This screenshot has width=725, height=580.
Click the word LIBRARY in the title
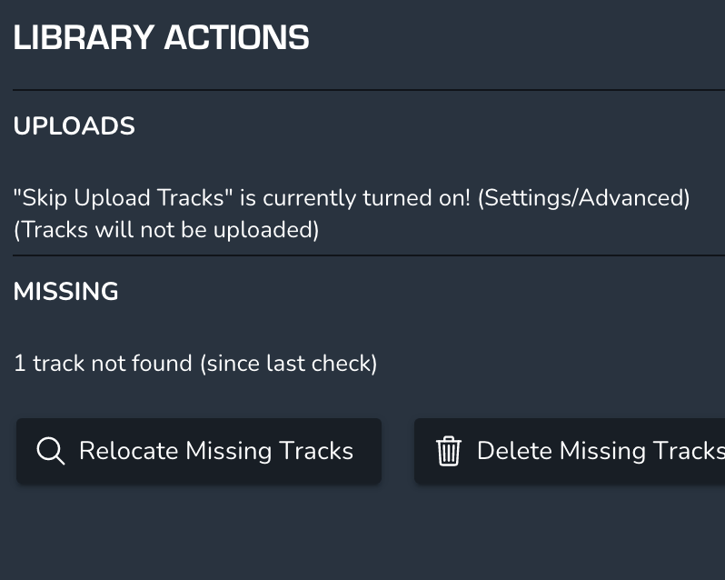(x=84, y=38)
